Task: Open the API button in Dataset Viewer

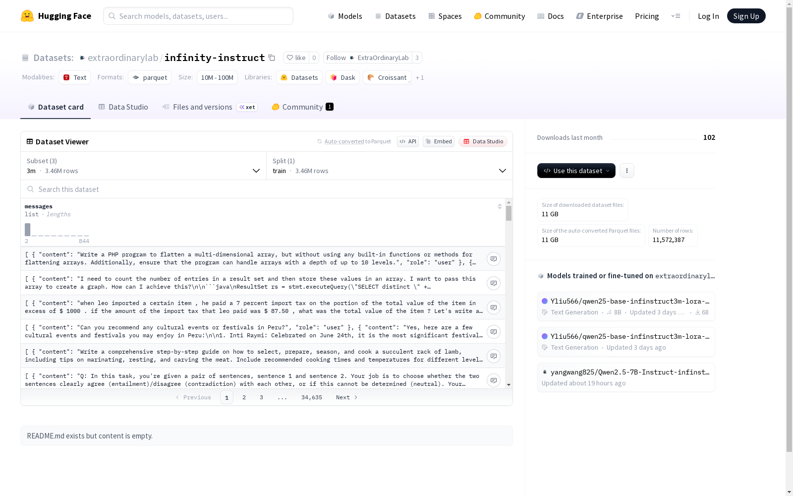Action: pyautogui.click(x=408, y=141)
